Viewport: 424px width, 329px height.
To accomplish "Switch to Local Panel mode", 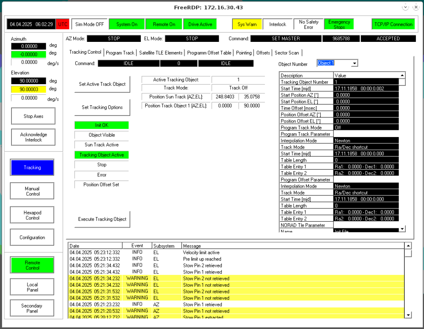I will (x=32, y=287).
